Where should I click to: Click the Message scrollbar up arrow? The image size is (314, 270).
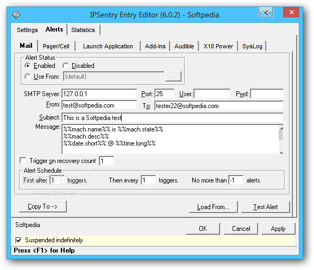pyautogui.click(x=281, y=128)
